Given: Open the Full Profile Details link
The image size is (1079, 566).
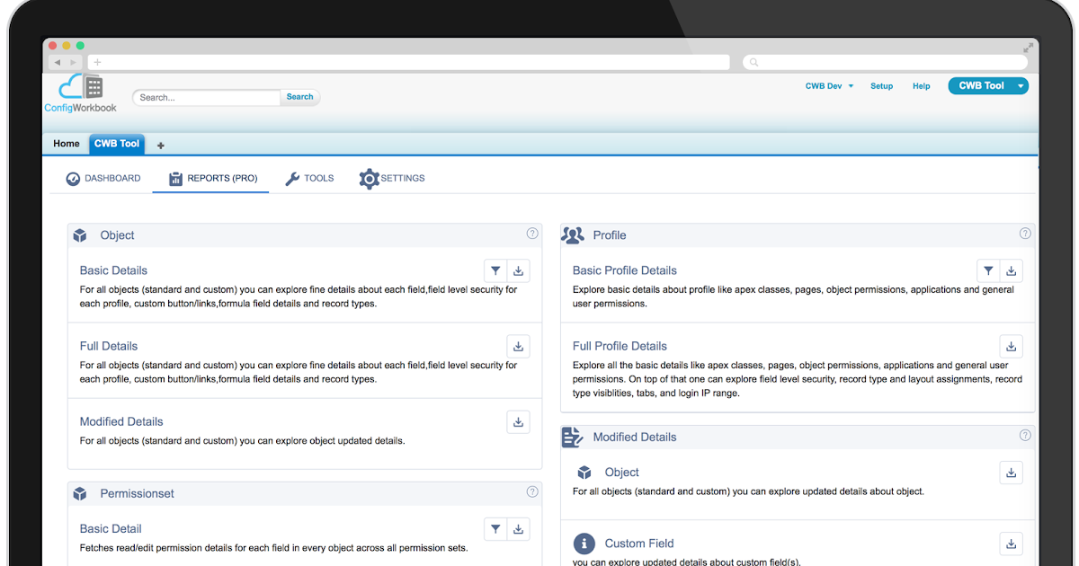Looking at the screenshot, I should pos(620,346).
